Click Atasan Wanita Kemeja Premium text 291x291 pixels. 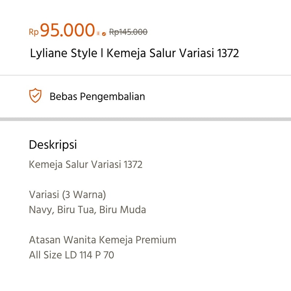coord(103,240)
